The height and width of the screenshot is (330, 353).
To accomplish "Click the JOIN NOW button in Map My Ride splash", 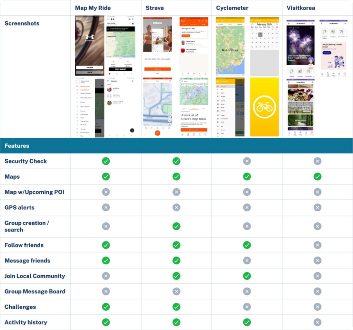I will pos(90,67).
